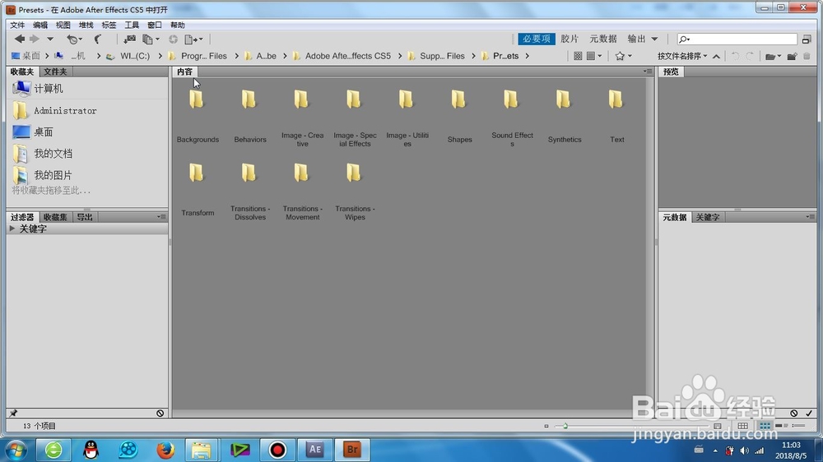Click rotate clockwise icon

[750, 56]
